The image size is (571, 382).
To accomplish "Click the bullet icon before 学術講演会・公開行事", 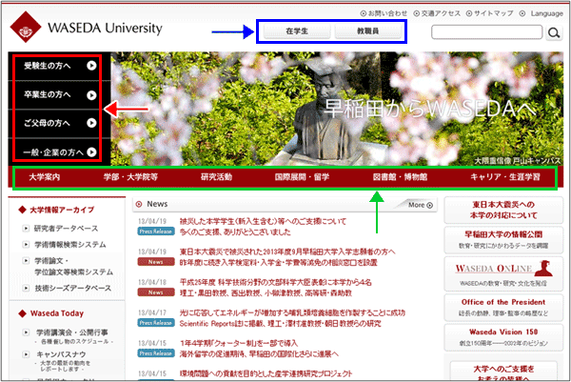I will pos(26,332).
